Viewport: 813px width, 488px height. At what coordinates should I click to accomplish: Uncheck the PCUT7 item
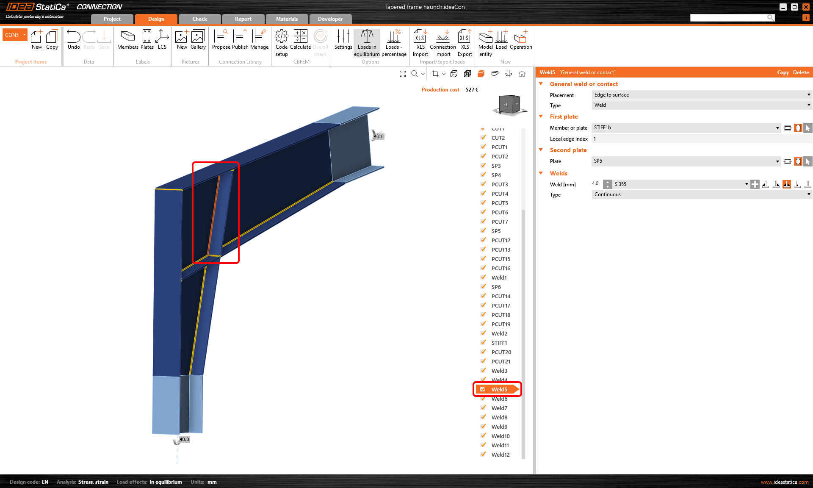click(483, 221)
